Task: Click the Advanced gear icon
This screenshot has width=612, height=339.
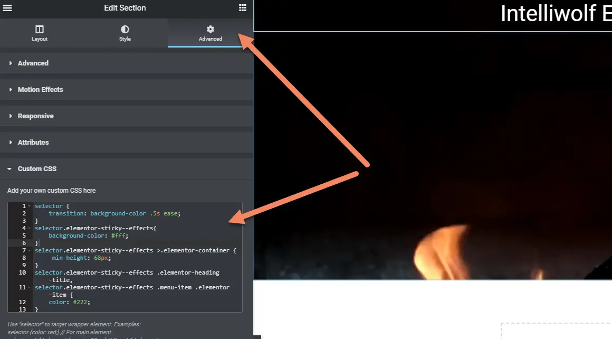Action: (x=210, y=30)
